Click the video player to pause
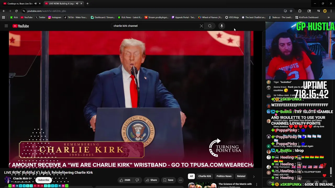This screenshot has height=188, width=335. click(131, 99)
